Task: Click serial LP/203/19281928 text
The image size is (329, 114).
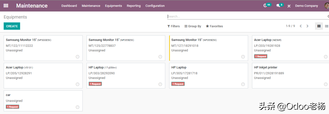Action: point(267,46)
